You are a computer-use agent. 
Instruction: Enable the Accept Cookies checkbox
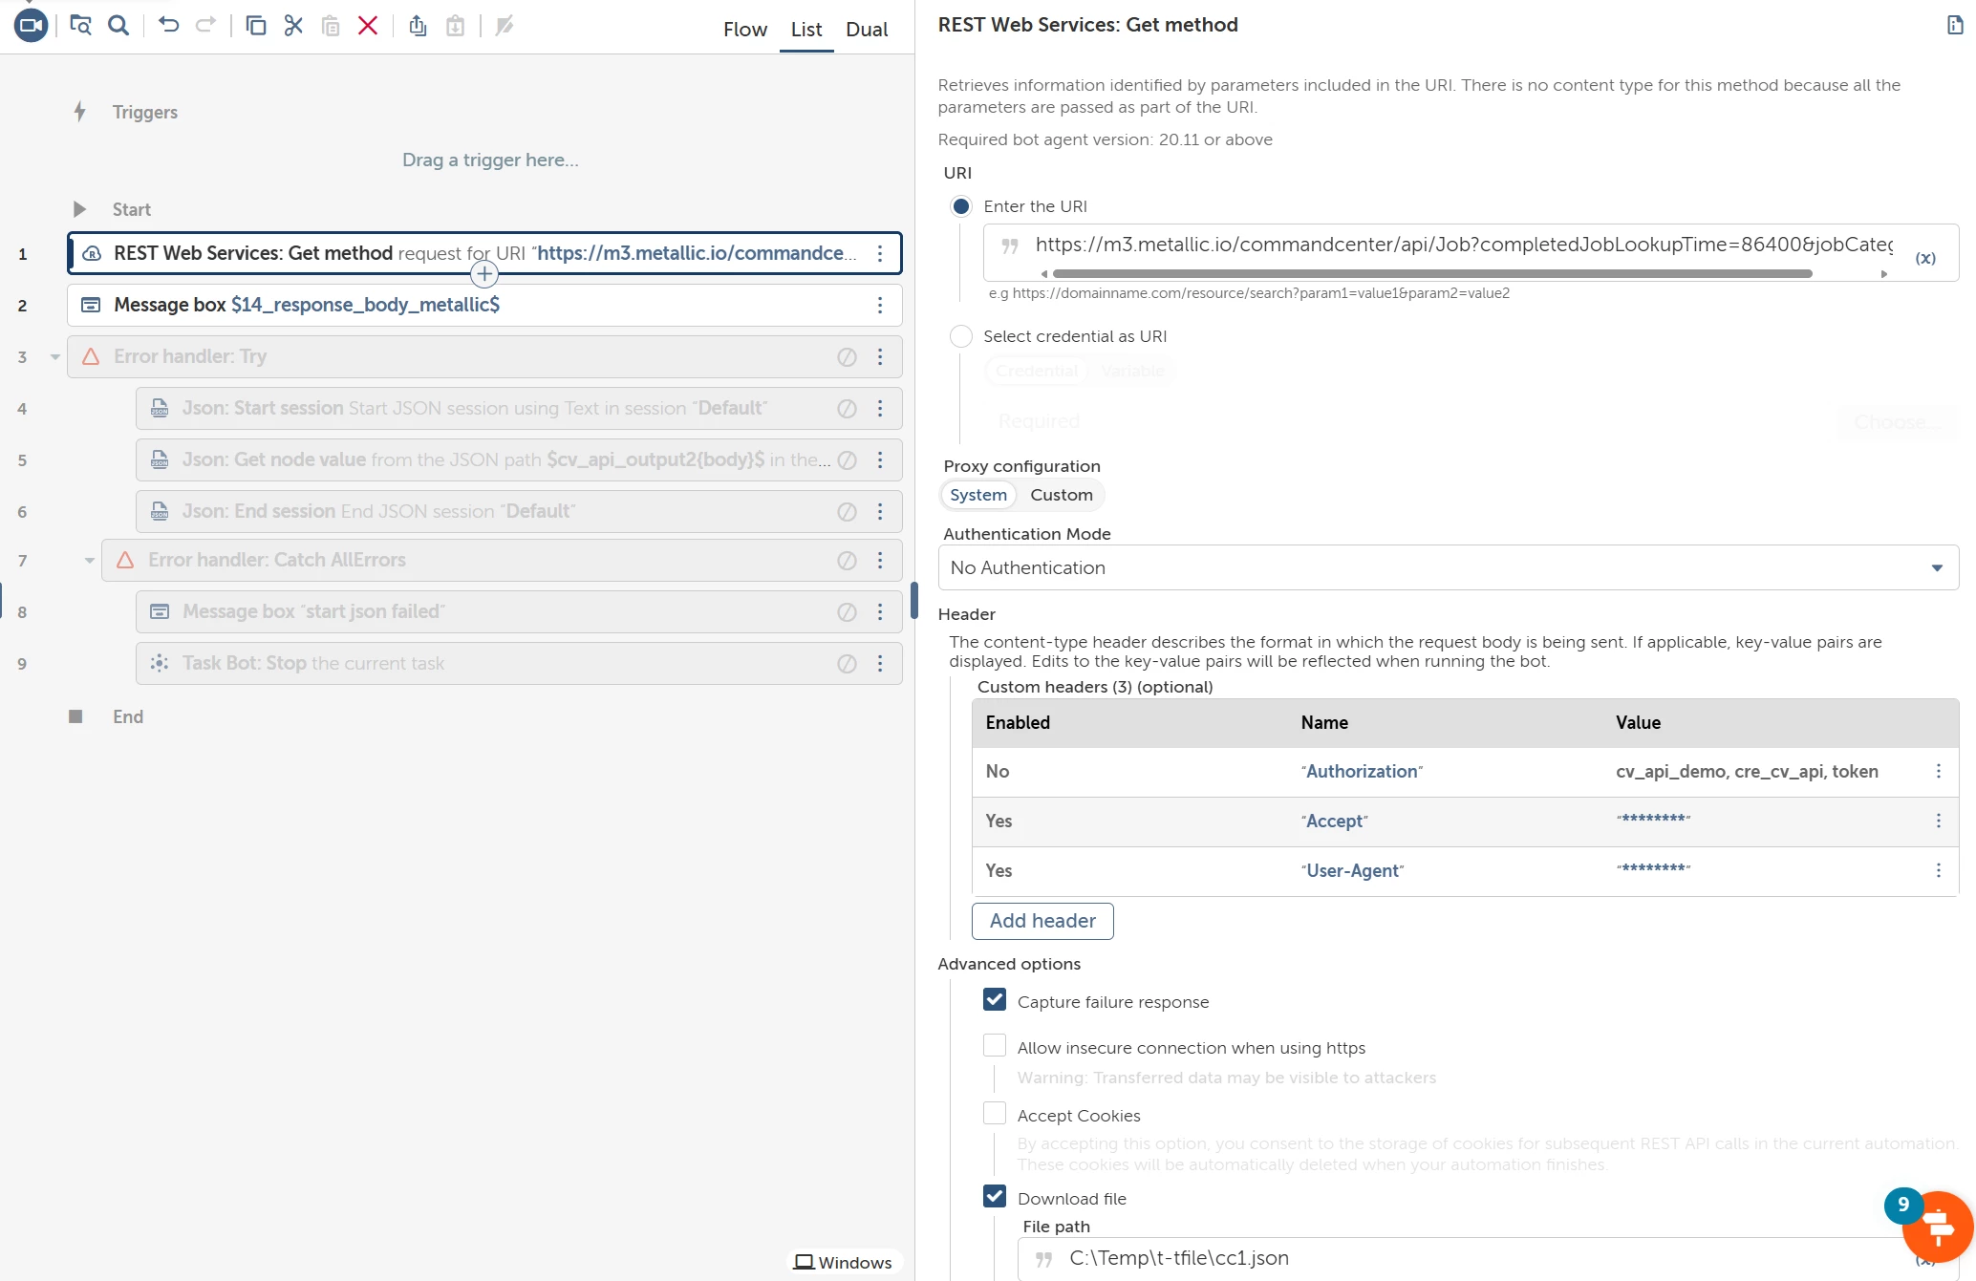coord(995,1114)
